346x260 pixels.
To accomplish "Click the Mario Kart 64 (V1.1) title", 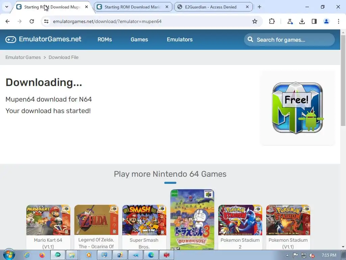I will pos(48,243).
